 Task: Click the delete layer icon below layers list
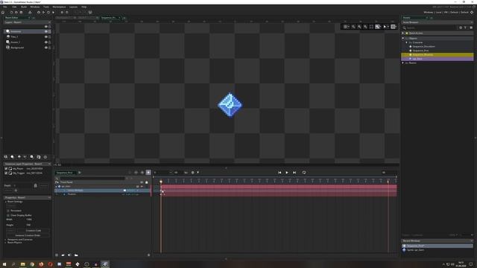pos(45,157)
